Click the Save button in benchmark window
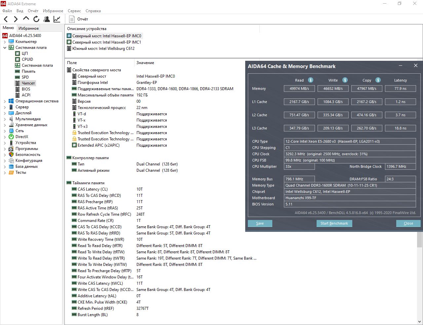 coord(260,223)
